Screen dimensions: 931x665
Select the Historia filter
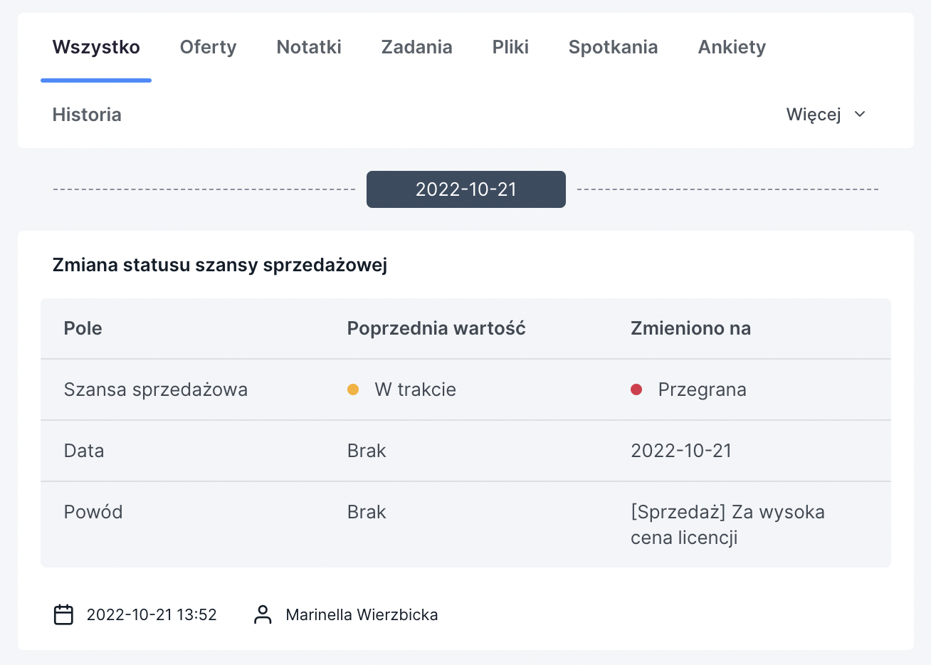tap(87, 115)
